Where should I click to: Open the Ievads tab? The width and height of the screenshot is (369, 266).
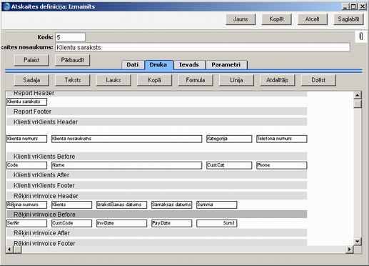pyautogui.click(x=189, y=65)
